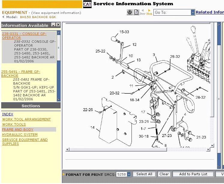Image resolution: width=224 pixels, height=184 pixels.
Task: Select WORK TOOLS section
Action: 14,124
